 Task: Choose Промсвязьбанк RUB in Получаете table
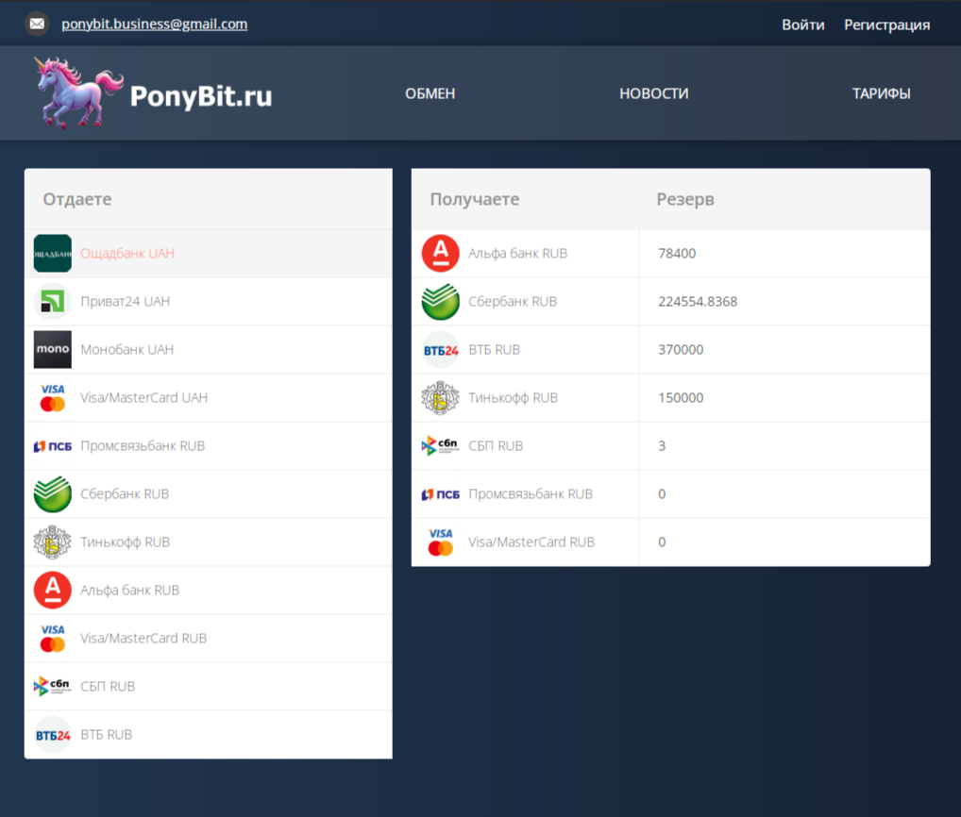coord(531,493)
